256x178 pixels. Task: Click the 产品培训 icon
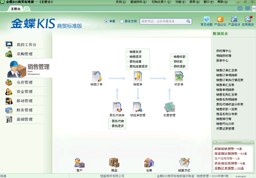click(234, 20)
